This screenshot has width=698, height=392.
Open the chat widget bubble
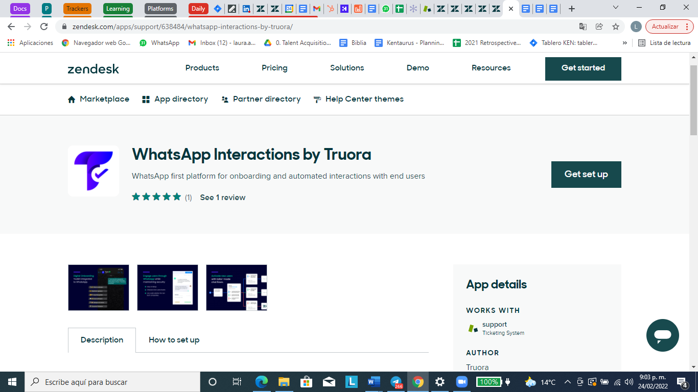pos(662,335)
